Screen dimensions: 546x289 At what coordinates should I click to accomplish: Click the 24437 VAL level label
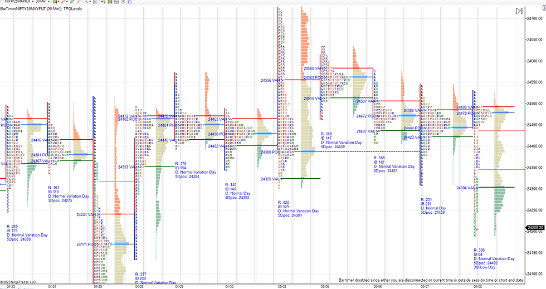(x=365, y=131)
